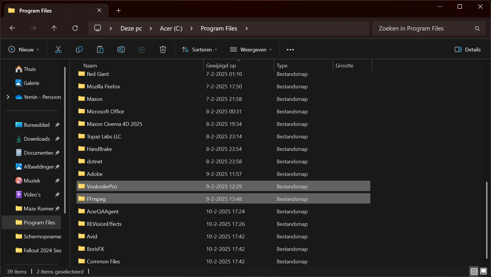The image size is (491, 277).
Task: Open the three-dots more options menu
Action: [290, 50]
